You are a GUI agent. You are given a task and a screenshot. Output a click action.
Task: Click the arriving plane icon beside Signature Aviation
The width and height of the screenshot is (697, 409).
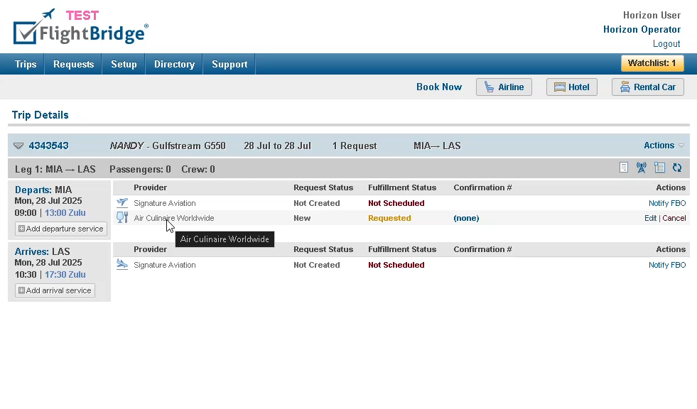pyautogui.click(x=122, y=265)
